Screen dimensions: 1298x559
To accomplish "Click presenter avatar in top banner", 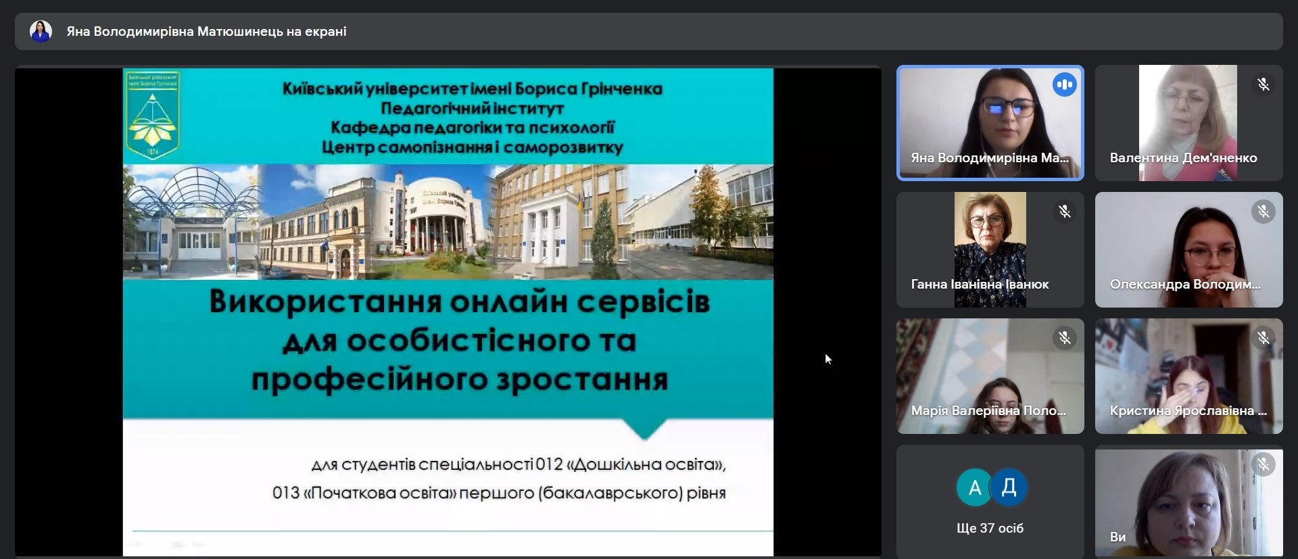I will [x=41, y=31].
